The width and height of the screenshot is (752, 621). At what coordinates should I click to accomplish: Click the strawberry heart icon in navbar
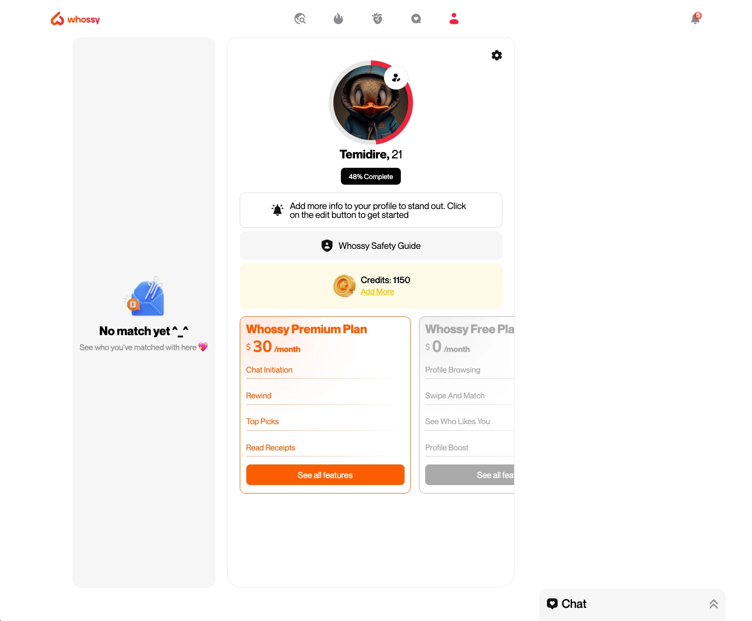[377, 19]
